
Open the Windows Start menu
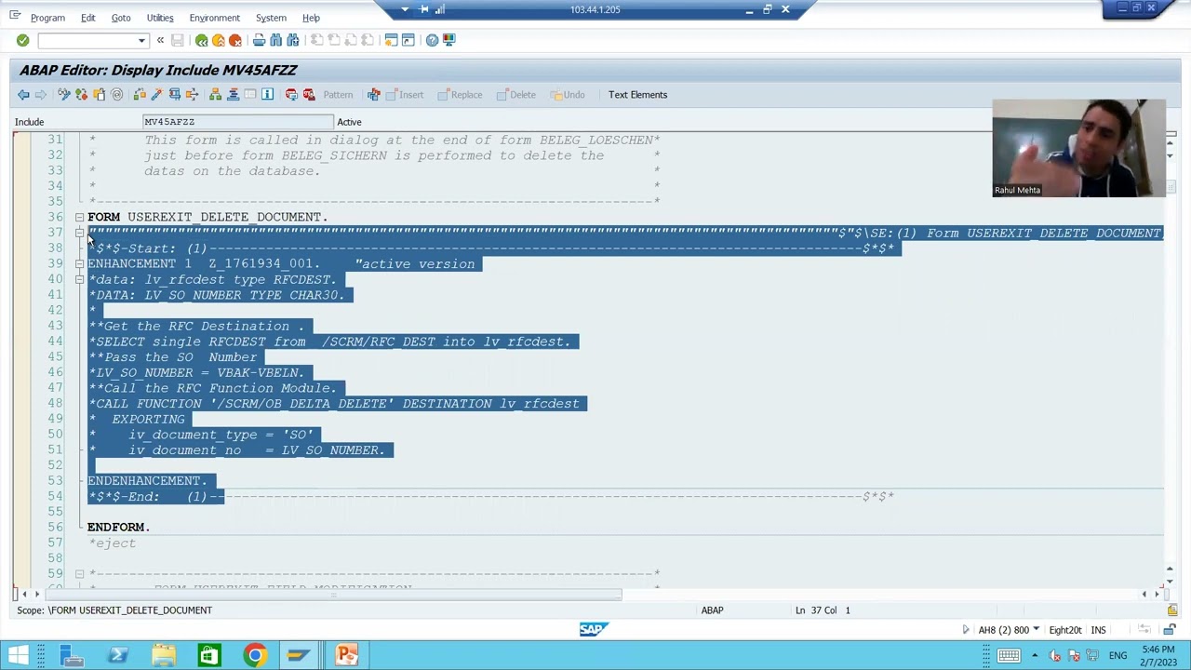19,656
